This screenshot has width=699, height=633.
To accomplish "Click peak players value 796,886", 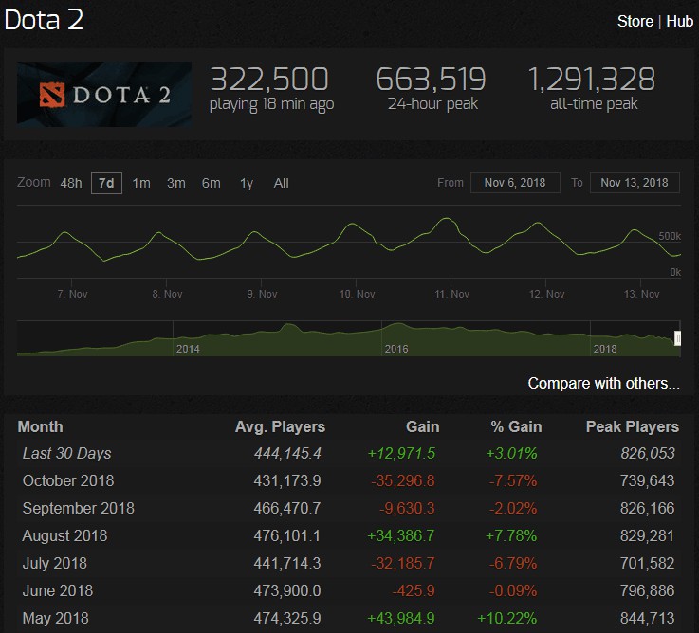I will tap(647, 590).
